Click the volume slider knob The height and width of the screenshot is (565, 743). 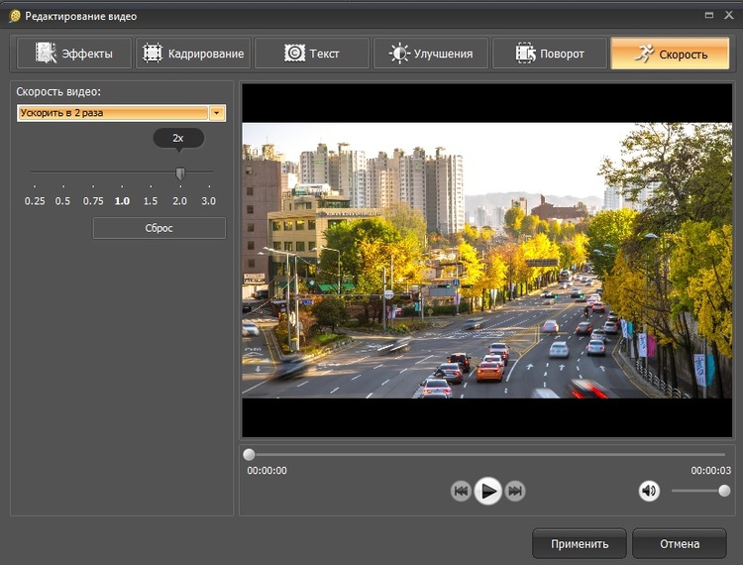pyautogui.click(x=724, y=491)
